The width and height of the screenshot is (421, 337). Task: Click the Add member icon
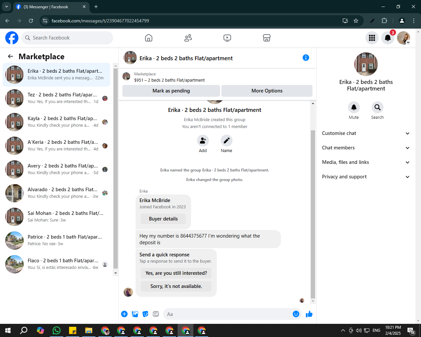pos(203,141)
